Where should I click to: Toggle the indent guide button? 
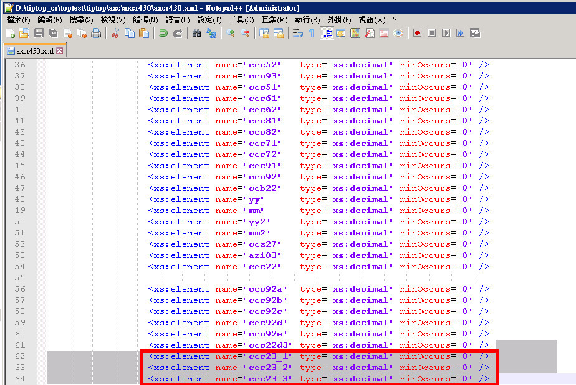327,34
